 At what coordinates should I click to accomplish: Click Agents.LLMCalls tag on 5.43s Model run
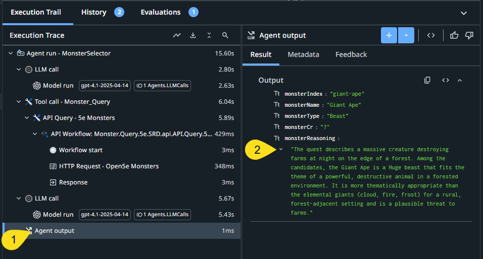pyautogui.click(x=162, y=215)
